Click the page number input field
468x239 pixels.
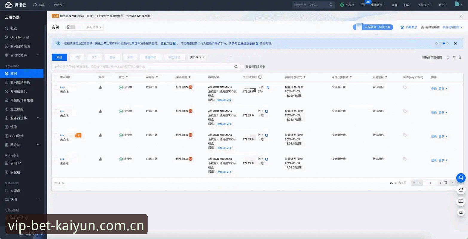pyautogui.click(x=430, y=183)
